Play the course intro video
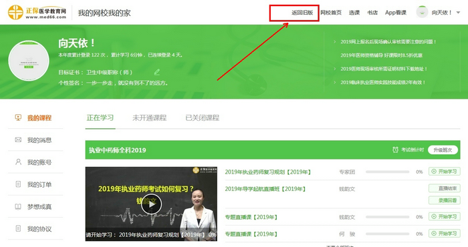This screenshot has width=468, height=247. coord(151,204)
